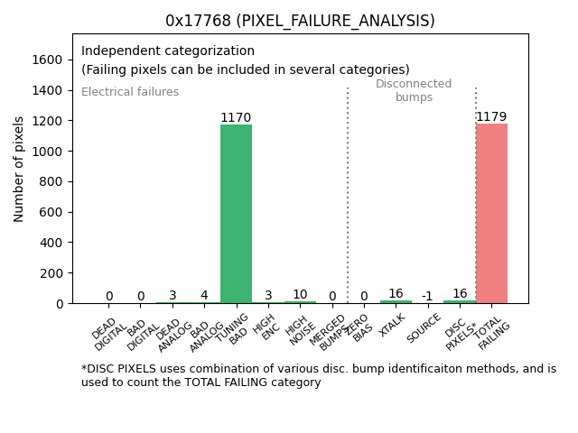Click the 1179 value label
Image resolution: width=578 pixels, height=433 pixels.
click(x=491, y=117)
